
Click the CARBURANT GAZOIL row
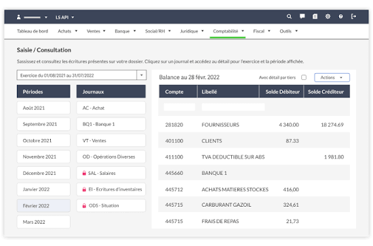(x=254, y=205)
